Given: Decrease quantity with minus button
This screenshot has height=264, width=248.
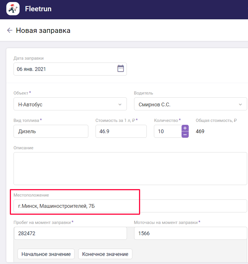Looking at the screenshot, I should point(185,135).
